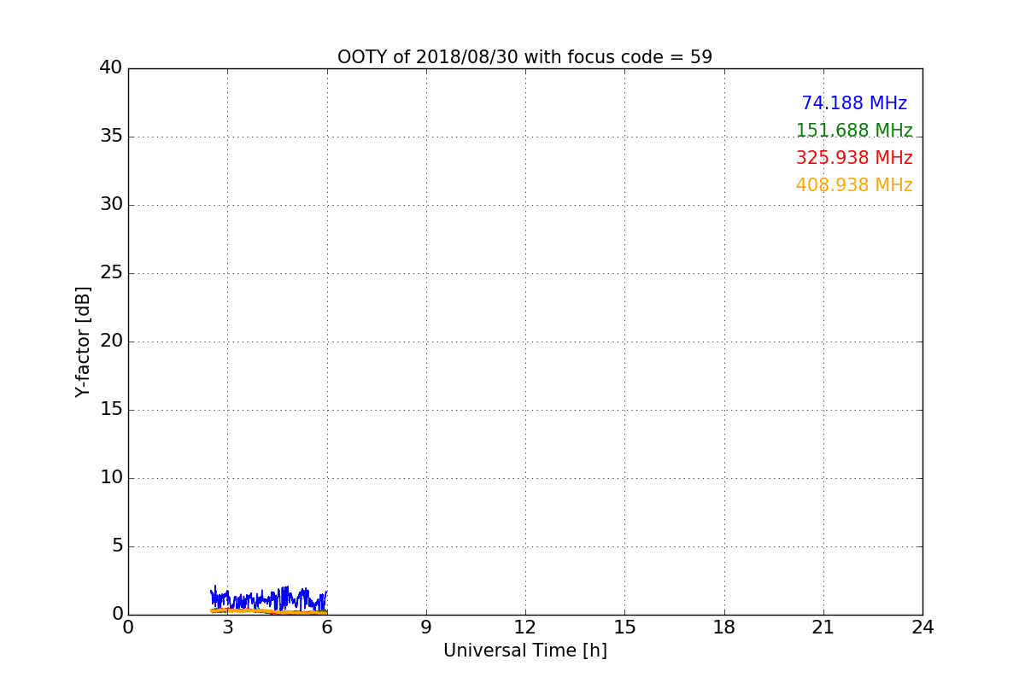
Task: Click the blue 74.188 MHz data trace
Action: [269, 598]
